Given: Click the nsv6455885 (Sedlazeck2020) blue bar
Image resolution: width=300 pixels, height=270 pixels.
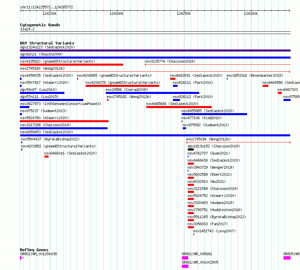Looking at the screenshot, I should 214,114.
